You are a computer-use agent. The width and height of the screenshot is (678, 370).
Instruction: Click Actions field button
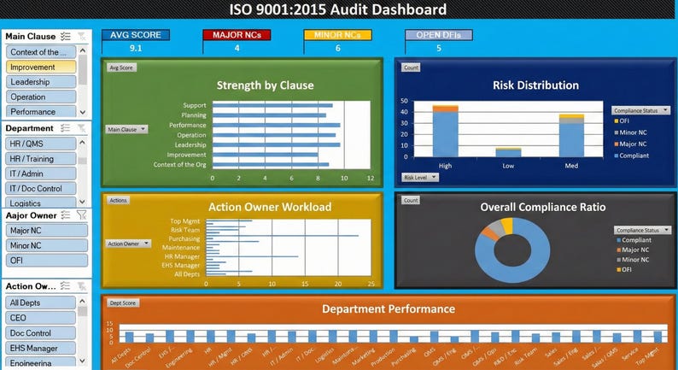[x=118, y=200]
